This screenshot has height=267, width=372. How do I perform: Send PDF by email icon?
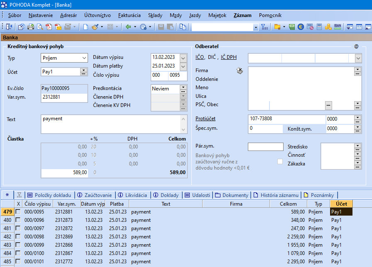58,27
